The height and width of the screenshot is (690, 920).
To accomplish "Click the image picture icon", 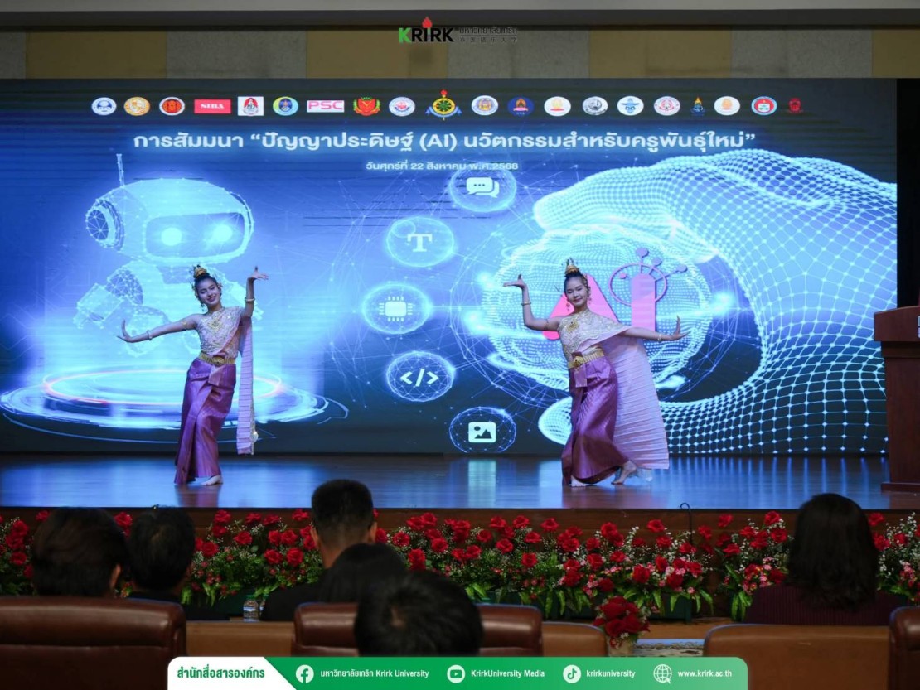I will (x=482, y=431).
